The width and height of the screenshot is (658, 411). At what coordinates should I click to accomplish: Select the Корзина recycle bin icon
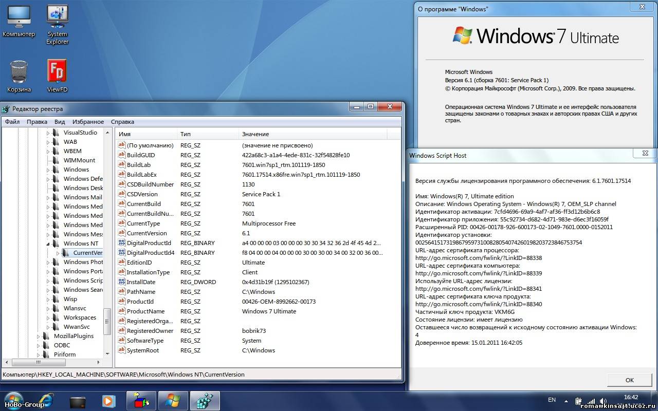(19, 76)
